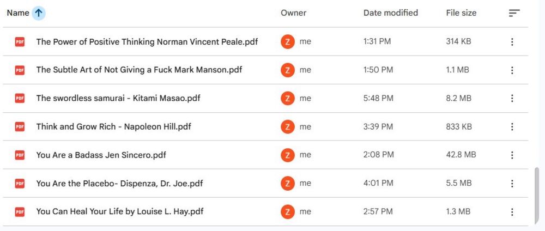Open more actions for Think and Grow Rich

[512, 127]
